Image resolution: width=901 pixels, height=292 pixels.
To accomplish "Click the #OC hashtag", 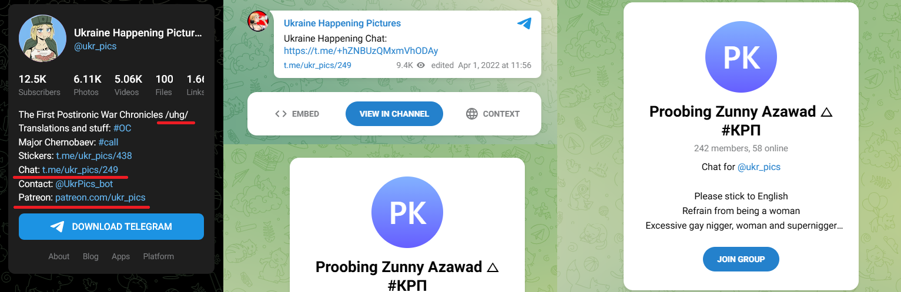I will (x=122, y=128).
